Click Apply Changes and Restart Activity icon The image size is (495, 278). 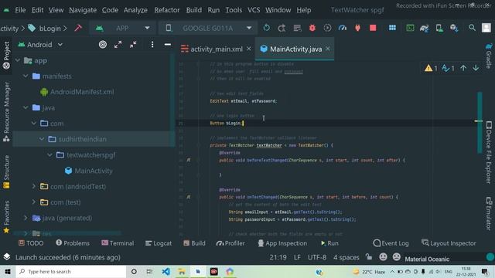pyautogui.click(x=282, y=28)
